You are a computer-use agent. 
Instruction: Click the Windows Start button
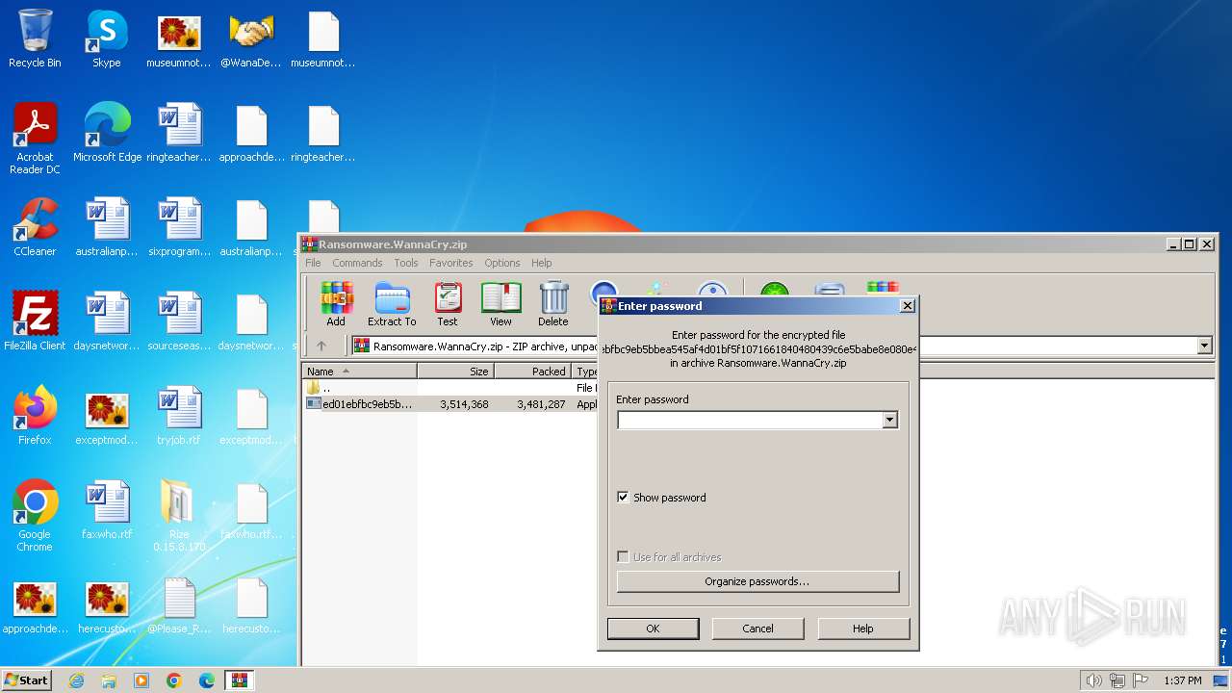tap(27, 680)
